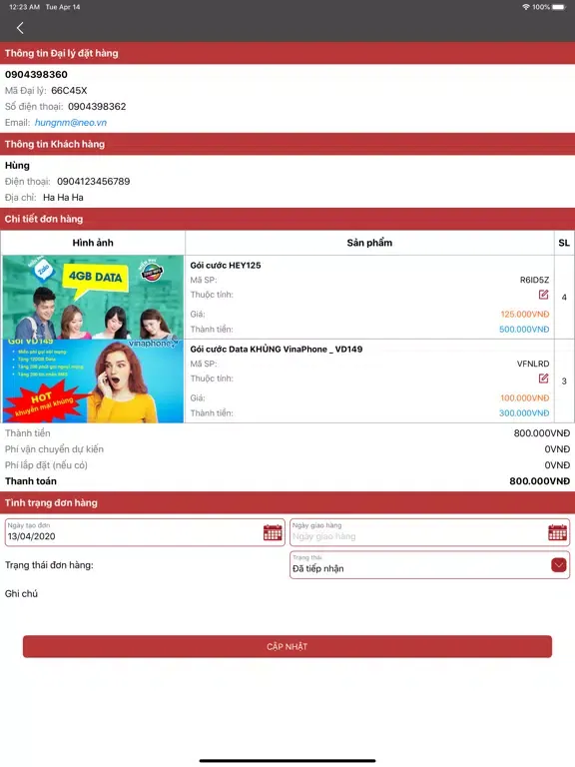This screenshot has height=767, width=575.
Task: Click subtotal 500.000VNĐ
Action: (x=524, y=330)
